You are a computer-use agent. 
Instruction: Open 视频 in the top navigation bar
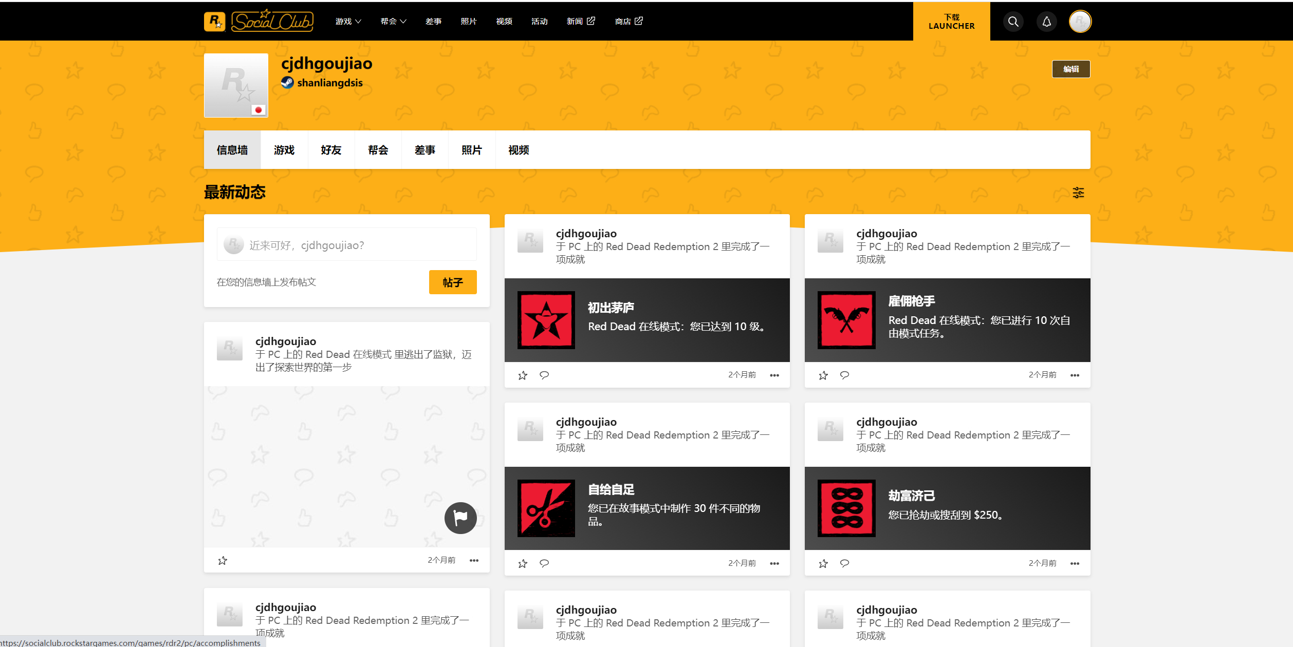point(504,21)
